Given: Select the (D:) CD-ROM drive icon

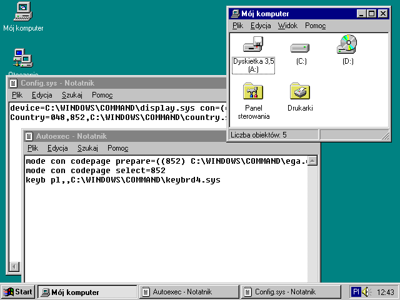Looking at the screenshot, I should [347, 44].
